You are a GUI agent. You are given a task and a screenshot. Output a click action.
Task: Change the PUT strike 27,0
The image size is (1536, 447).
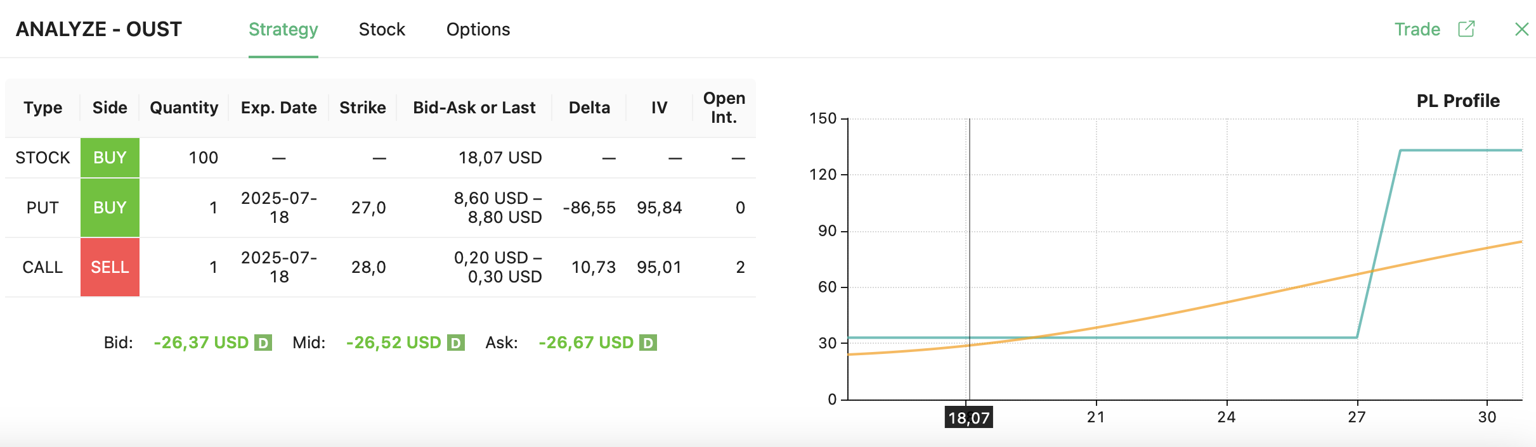[x=368, y=208]
